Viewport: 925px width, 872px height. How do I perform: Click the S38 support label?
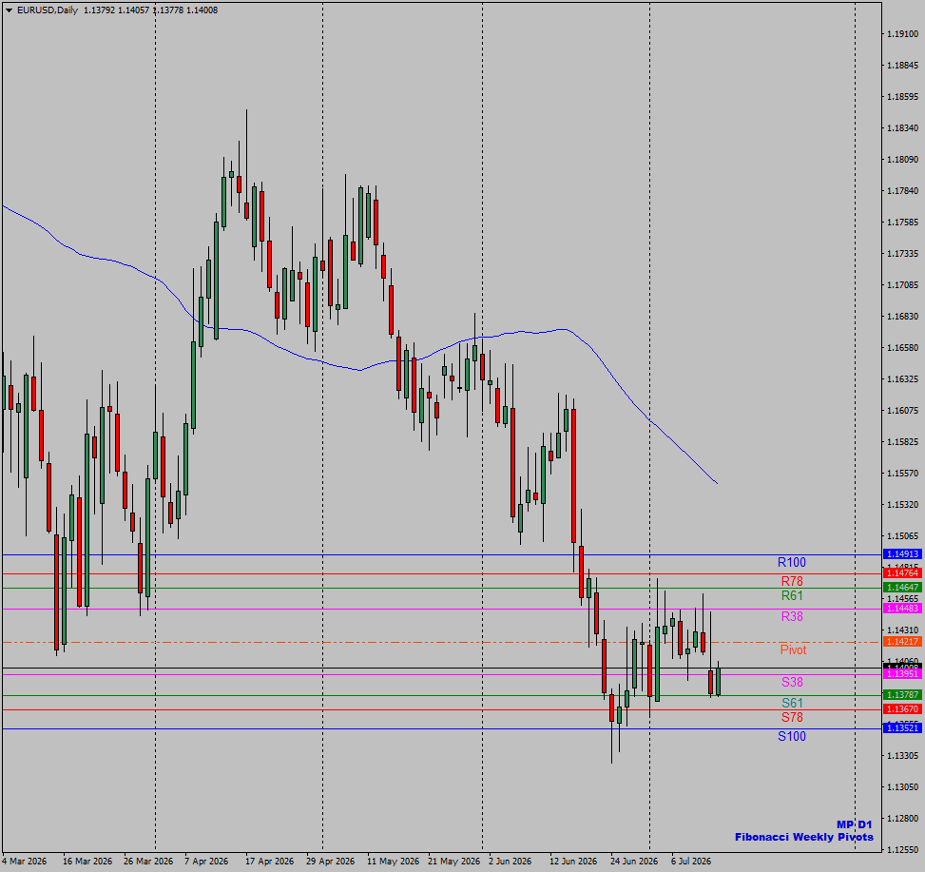tap(792, 682)
